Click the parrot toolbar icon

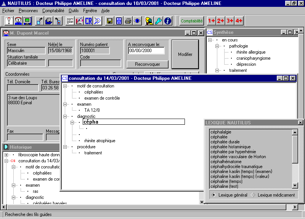tap(149, 21)
